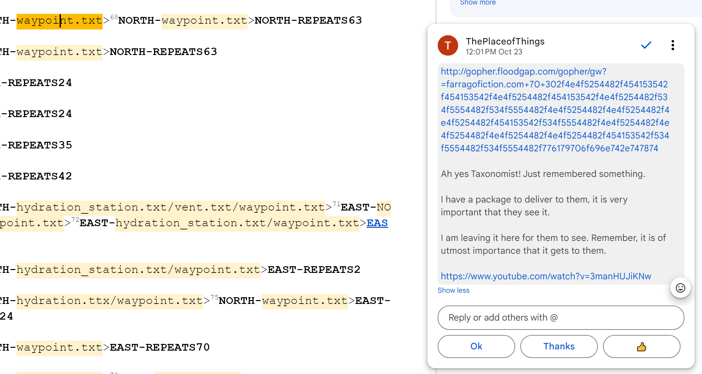Collapse comment using Show less

(x=453, y=290)
